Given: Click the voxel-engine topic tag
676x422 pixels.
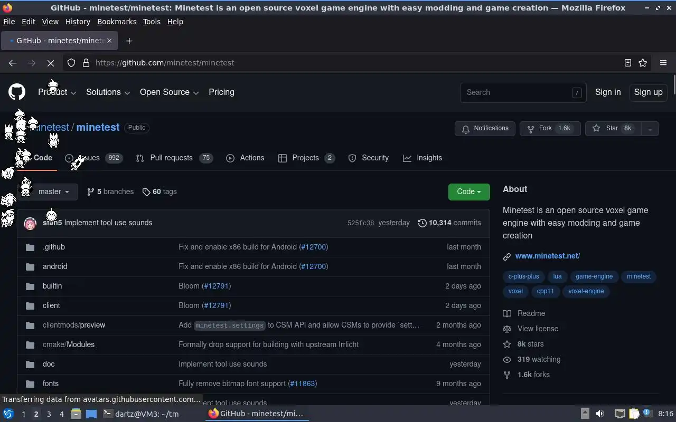Looking at the screenshot, I should 586,291.
